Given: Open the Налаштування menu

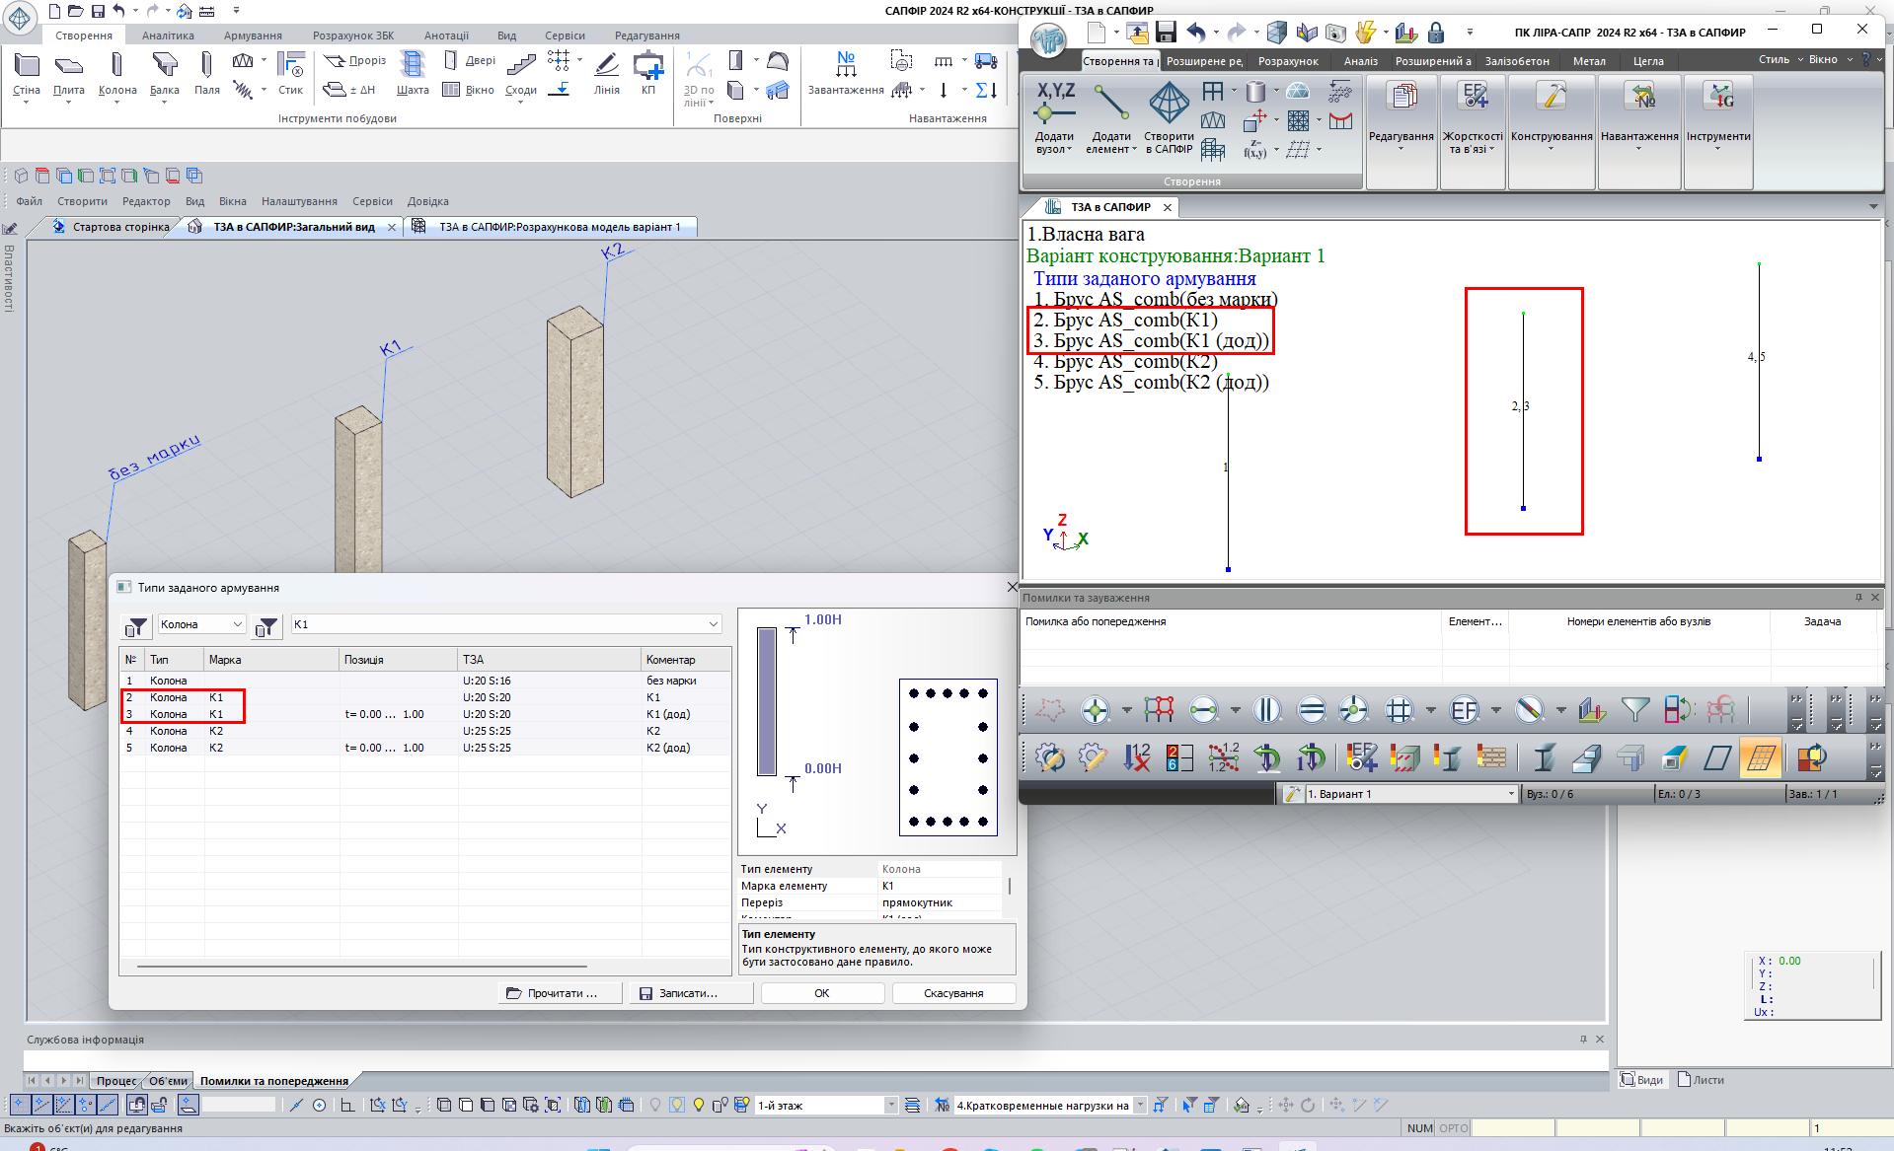Looking at the screenshot, I should pyautogui.click(x=299, y=201).
